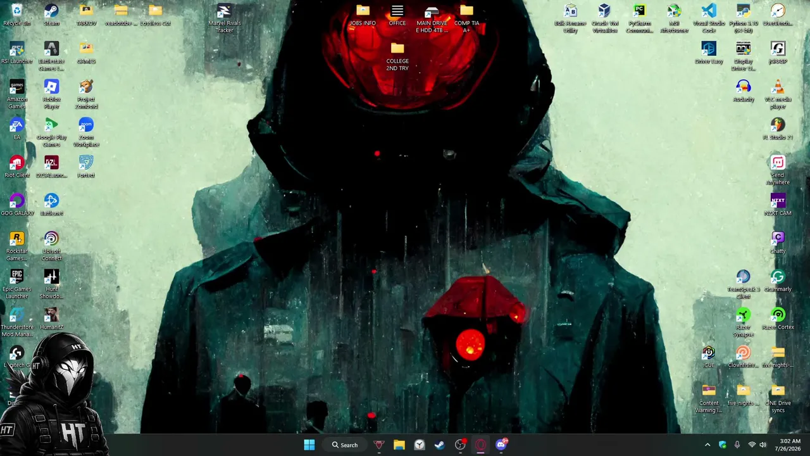This screenshot has height=456, width=810.
Task: Select the JOBS INFO folder
Action: [363, 15]
